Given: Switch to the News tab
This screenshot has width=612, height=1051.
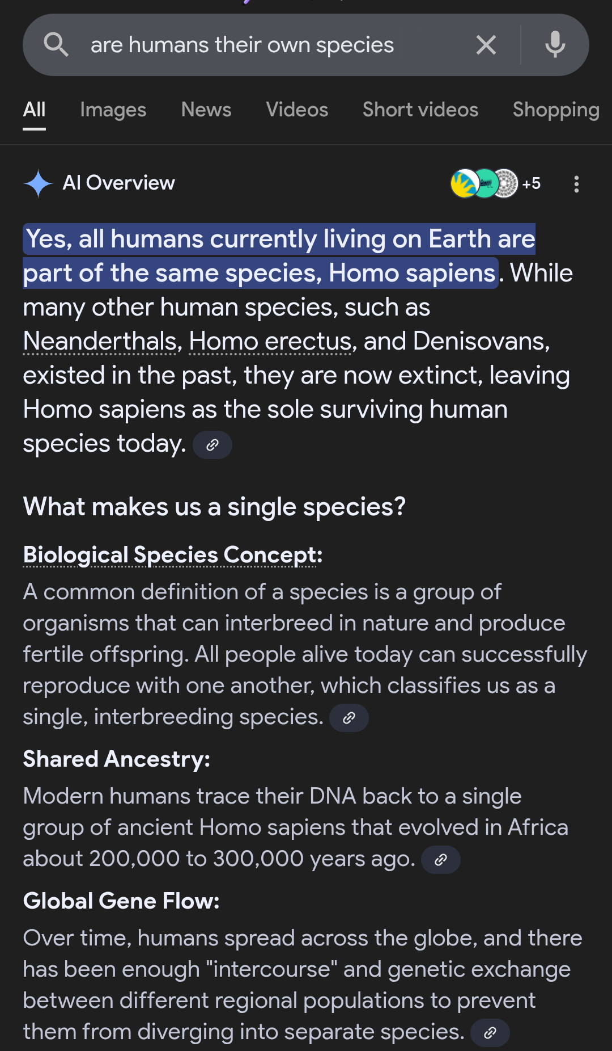Looking at the screenshot, I should 206,110.
